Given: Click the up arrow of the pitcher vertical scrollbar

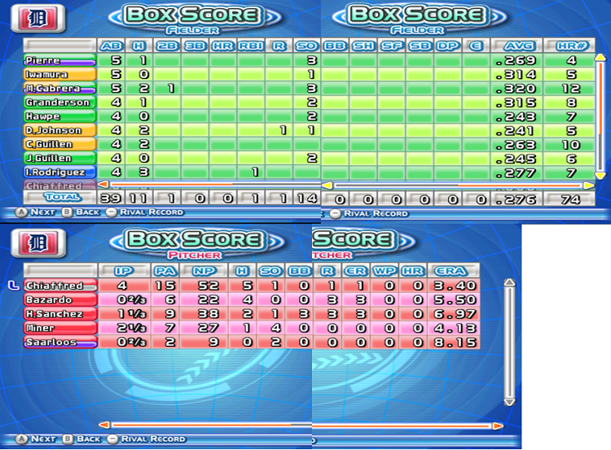Looking at the screenshot, I should 509,282.
